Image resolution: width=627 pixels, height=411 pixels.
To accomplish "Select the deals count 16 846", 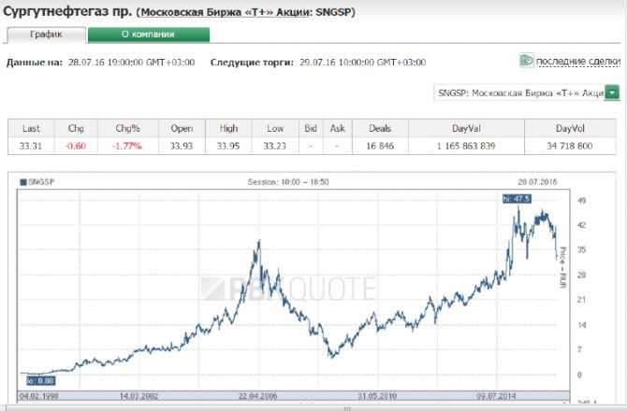I will click(380, 146).
